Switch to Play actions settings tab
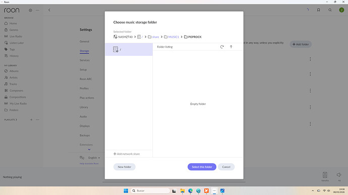Viewport: 348px width, 195px height. 87,97
